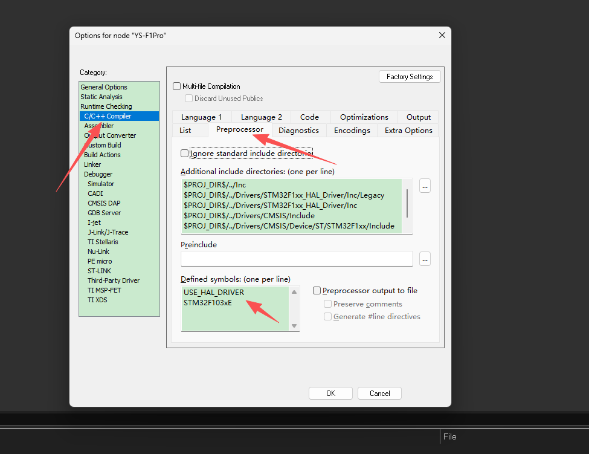
Task: Open the Encodings tab
Action: tap(352, 131)
